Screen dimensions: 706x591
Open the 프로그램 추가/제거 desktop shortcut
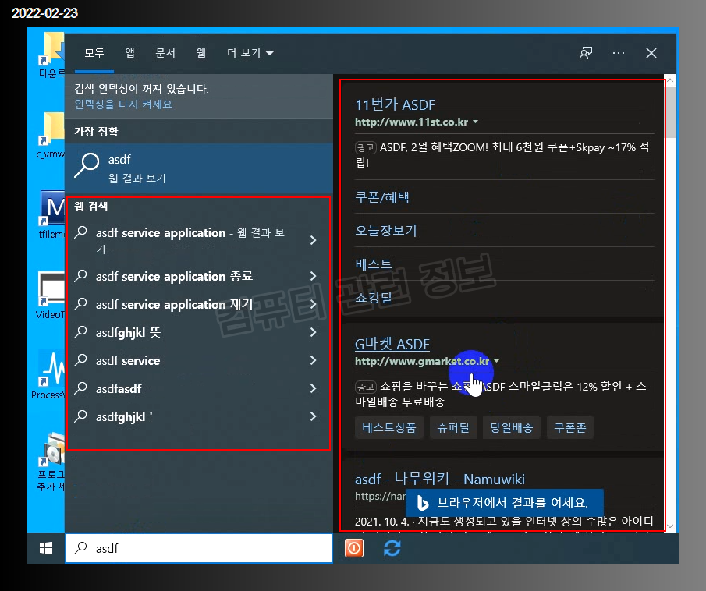coord(51,462)
